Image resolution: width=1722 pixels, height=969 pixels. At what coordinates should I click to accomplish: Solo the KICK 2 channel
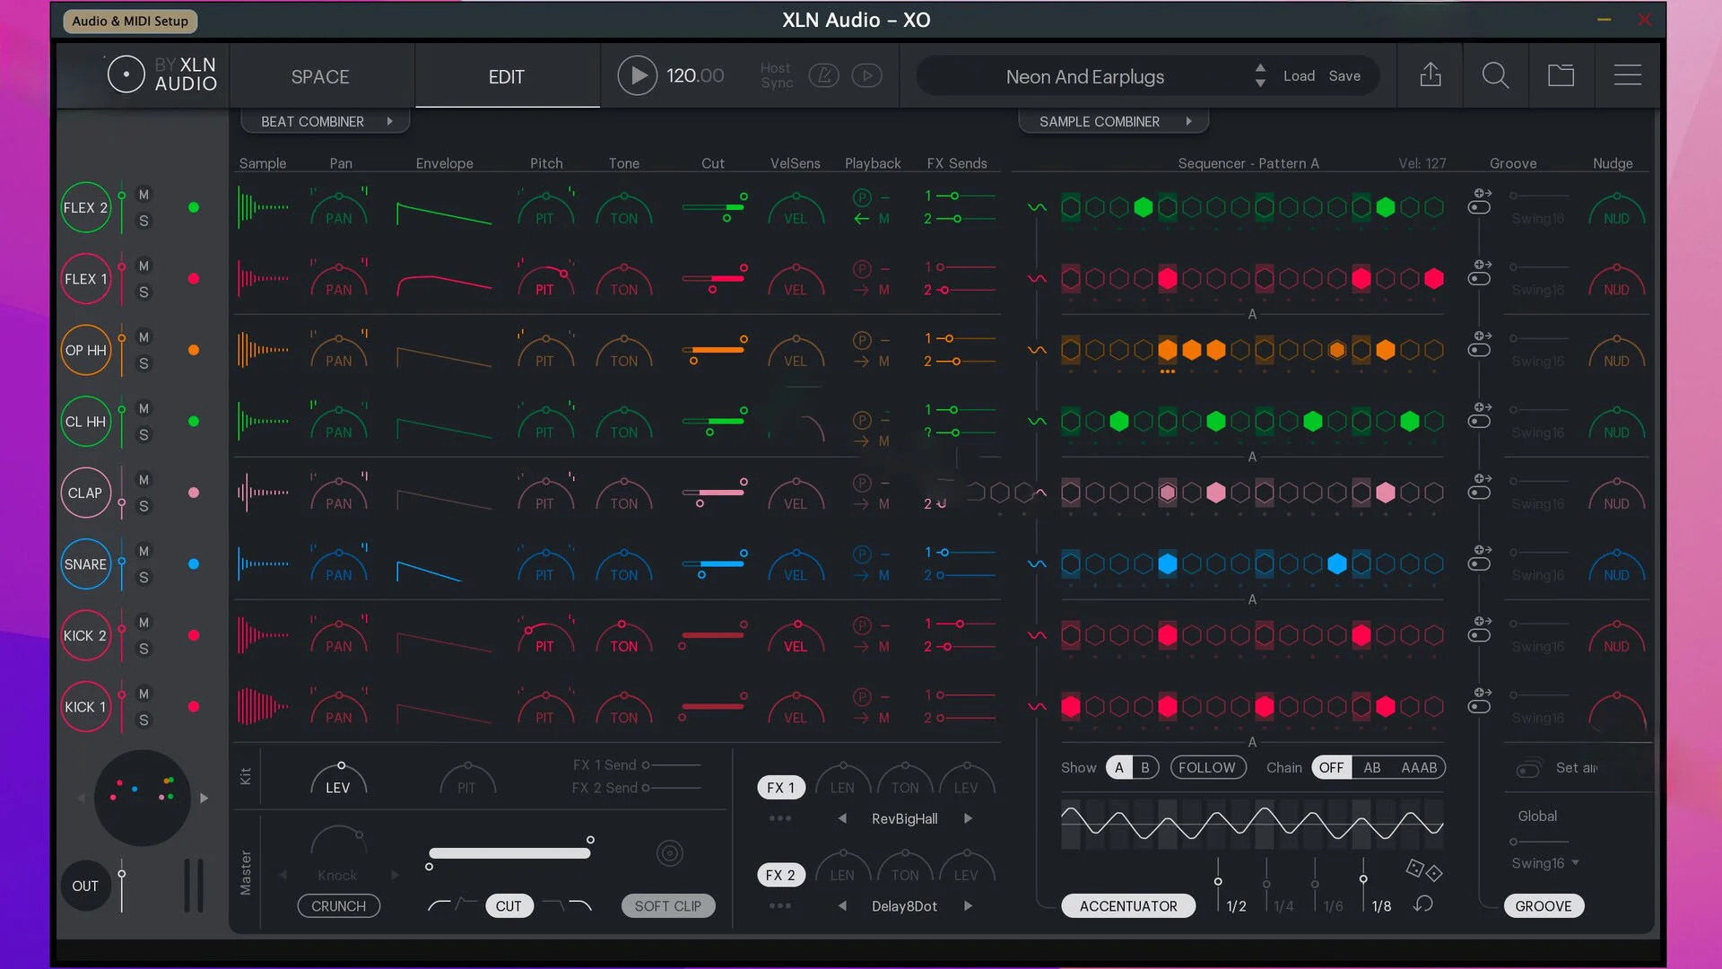143,649
